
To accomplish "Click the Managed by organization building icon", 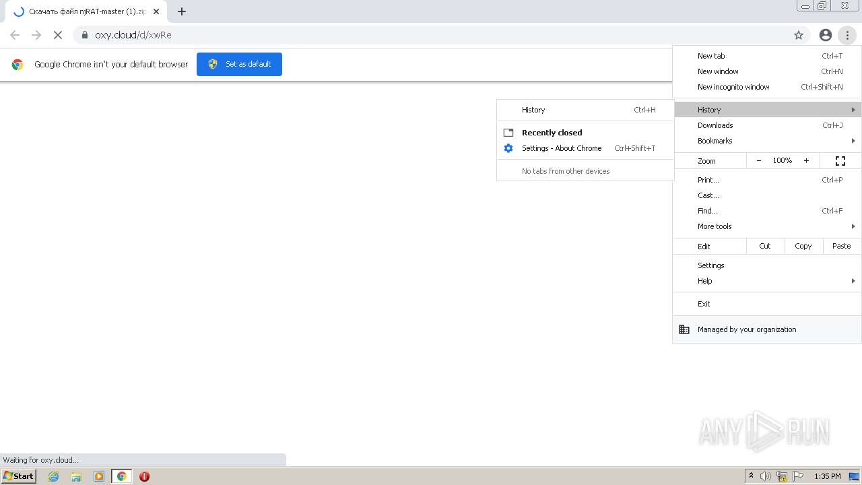I will pyautogui.click(x=684, y=329).
